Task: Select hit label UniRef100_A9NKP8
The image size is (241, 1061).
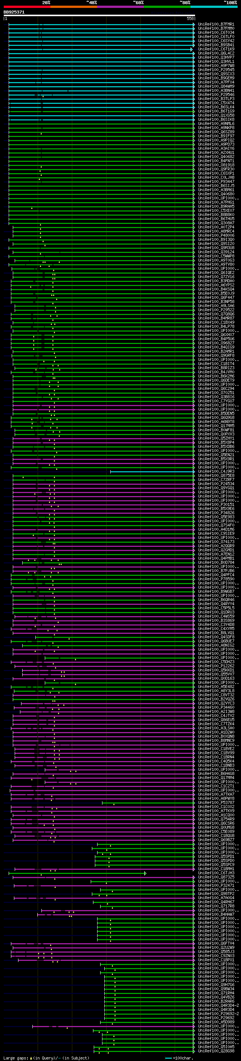Action: (216, 128)
